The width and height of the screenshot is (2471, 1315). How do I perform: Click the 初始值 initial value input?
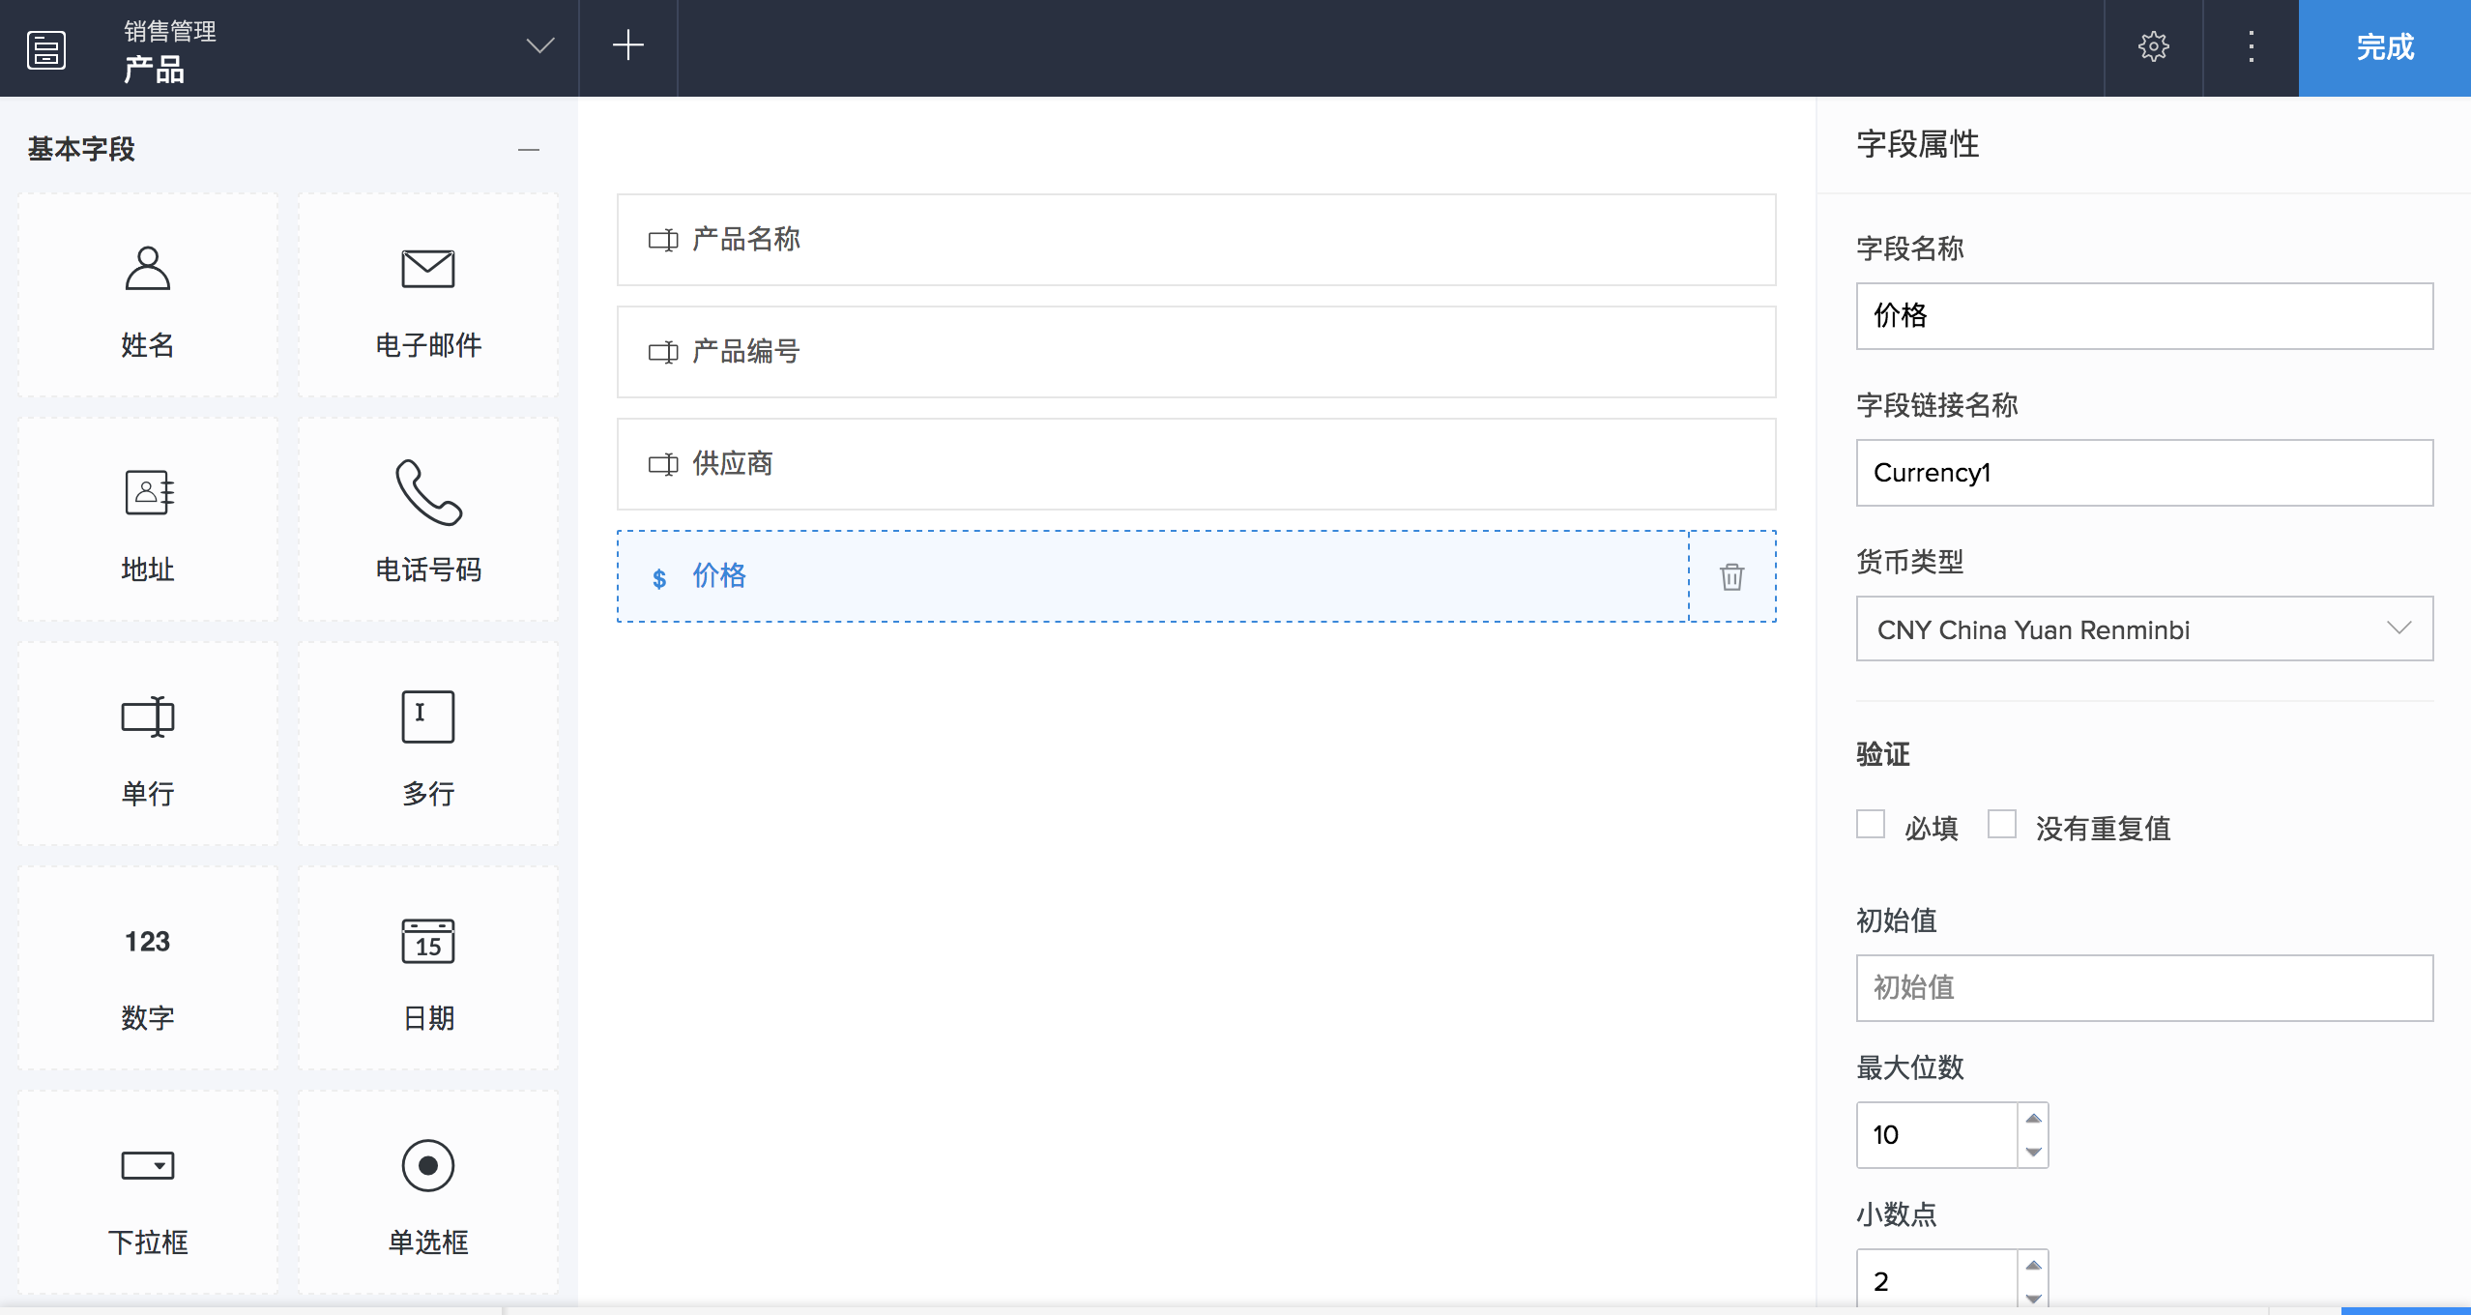point(2143,988)
